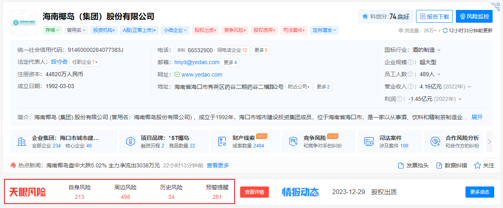Click the 任职企业 7 button
Viewport: 503px width, 208px height.
[85, 62]
